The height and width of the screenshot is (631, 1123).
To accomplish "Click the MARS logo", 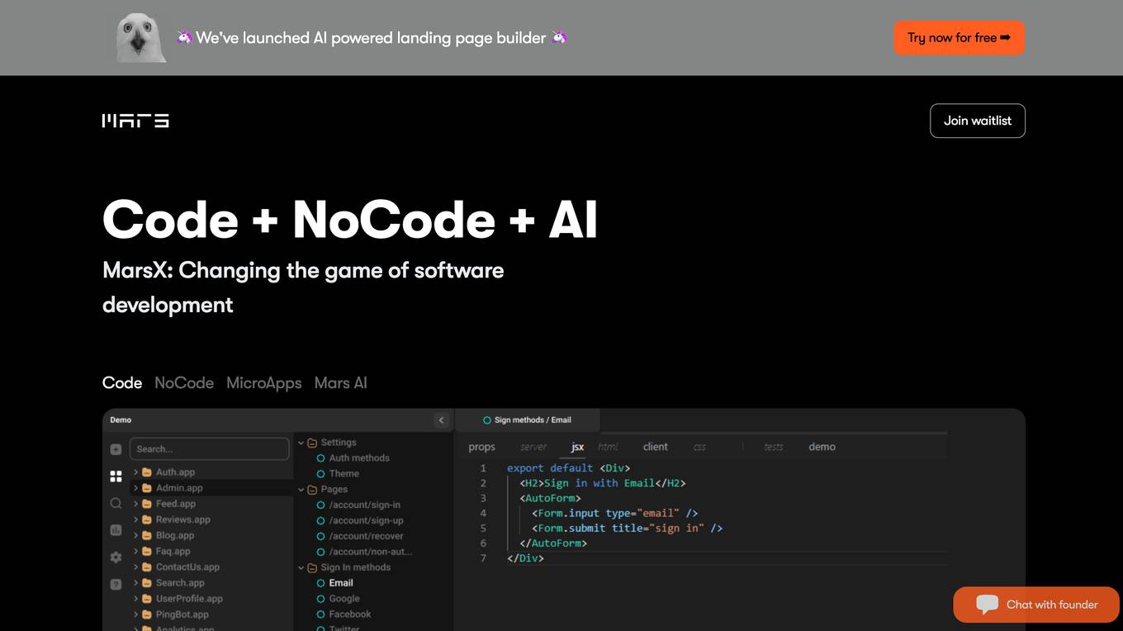I will (x=135, y=121).
